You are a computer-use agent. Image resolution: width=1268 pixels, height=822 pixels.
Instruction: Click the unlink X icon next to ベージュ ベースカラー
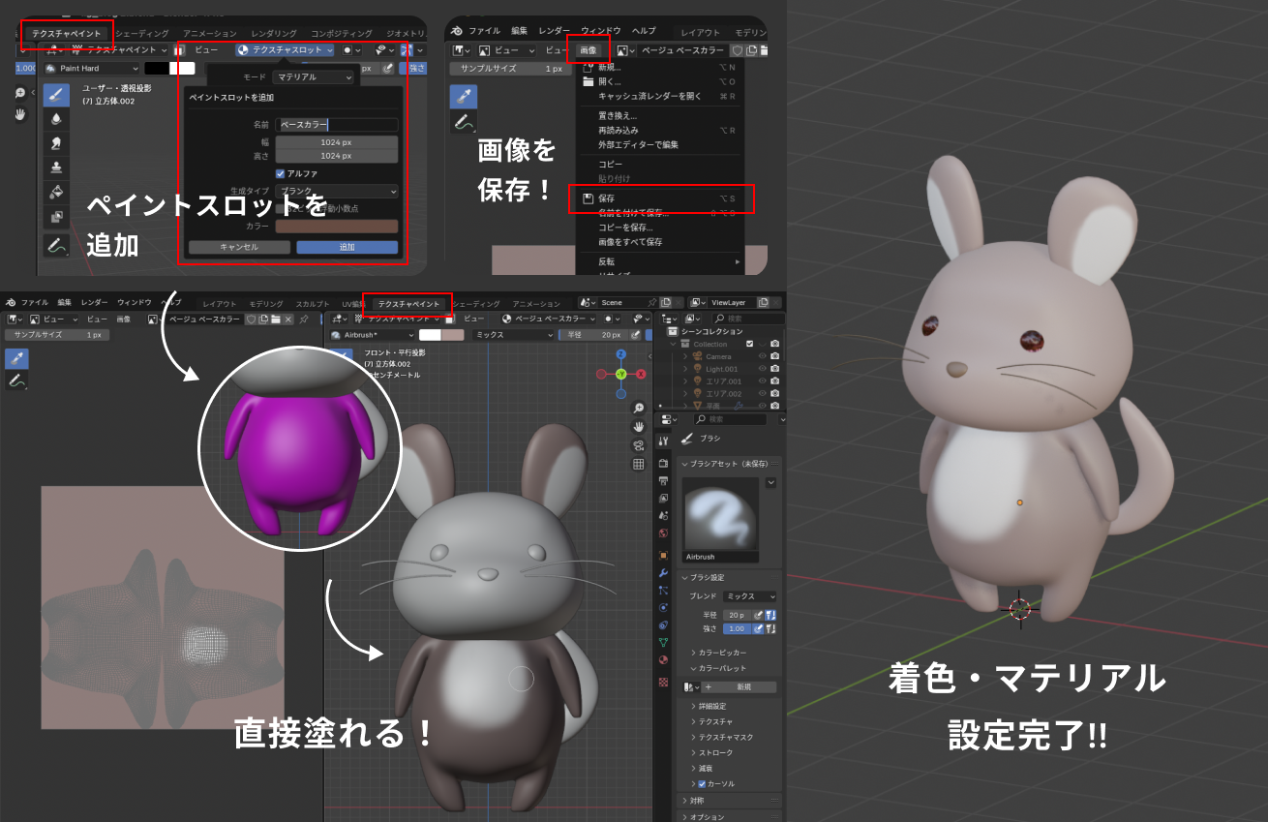pos(287,319)
